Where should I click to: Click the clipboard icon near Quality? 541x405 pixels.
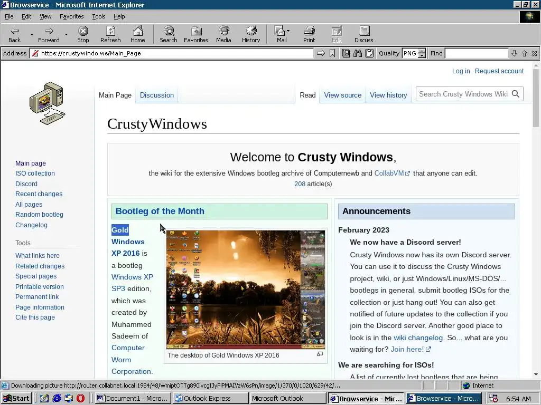(x=369, y=53)
